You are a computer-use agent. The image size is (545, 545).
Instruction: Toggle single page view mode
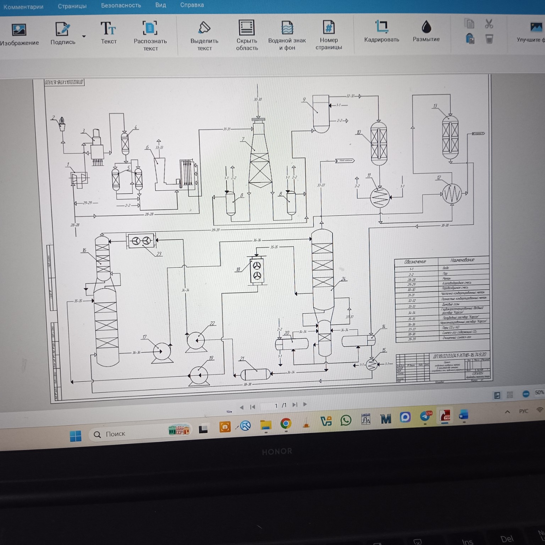(497, 395)
